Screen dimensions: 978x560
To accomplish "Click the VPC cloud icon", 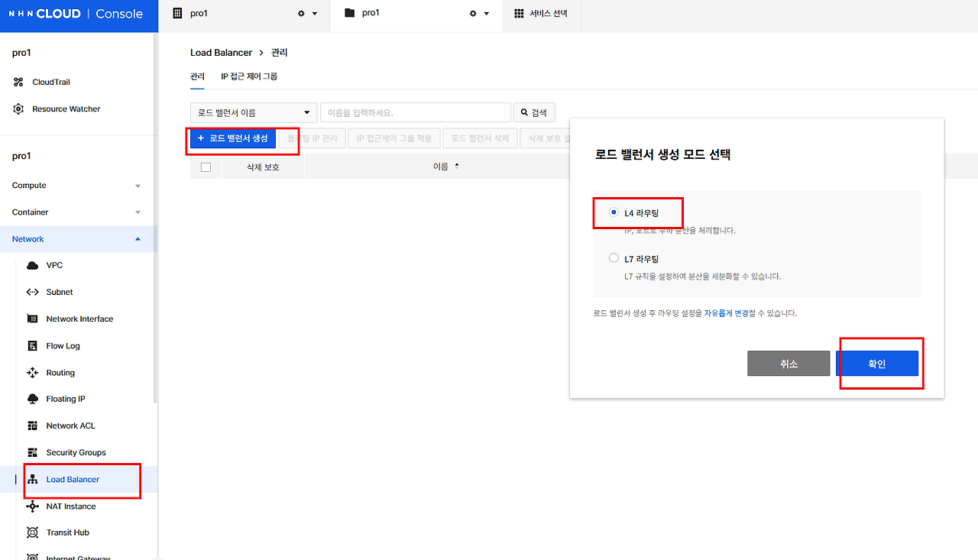I will click(32, 265).
